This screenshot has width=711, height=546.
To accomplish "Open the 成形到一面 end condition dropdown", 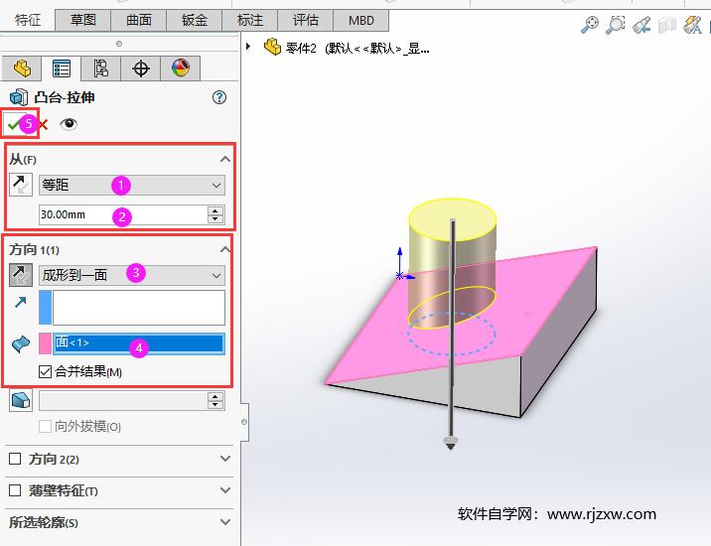I will [x=131, y=275].
